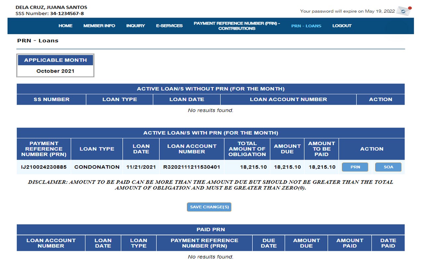Select payment reference number IJ210024230885
Image resolution: width=424 pixels, height=265 pixels.
43,167
